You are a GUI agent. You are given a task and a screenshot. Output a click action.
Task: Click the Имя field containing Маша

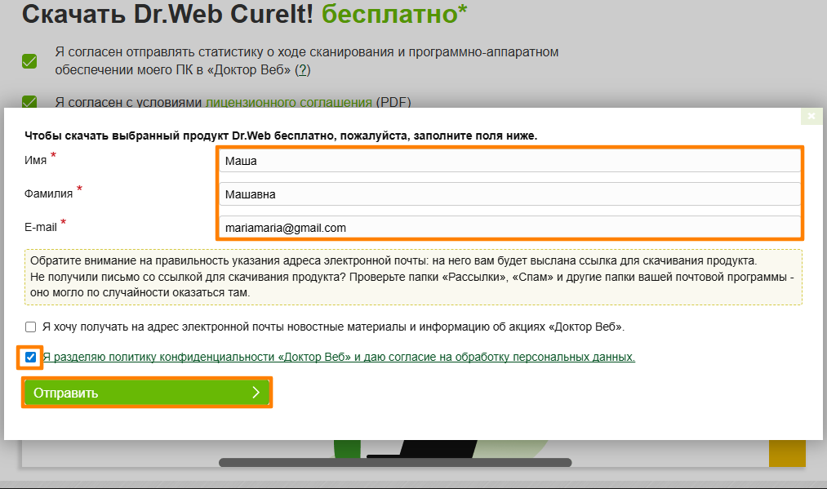(509, 161)
